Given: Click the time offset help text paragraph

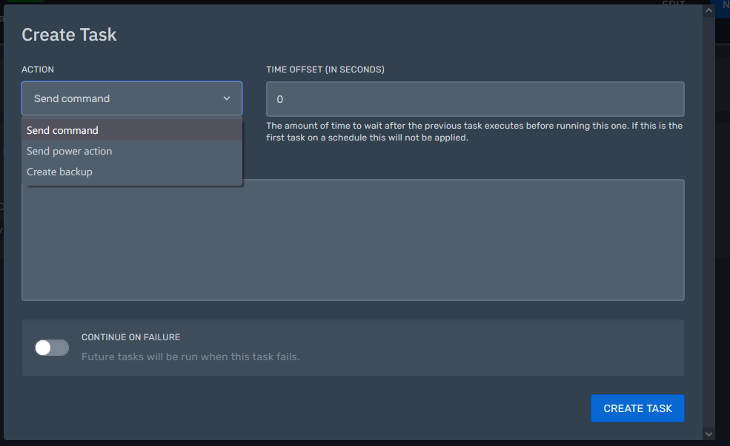Looking at the screenshot, I should point(474,132).
